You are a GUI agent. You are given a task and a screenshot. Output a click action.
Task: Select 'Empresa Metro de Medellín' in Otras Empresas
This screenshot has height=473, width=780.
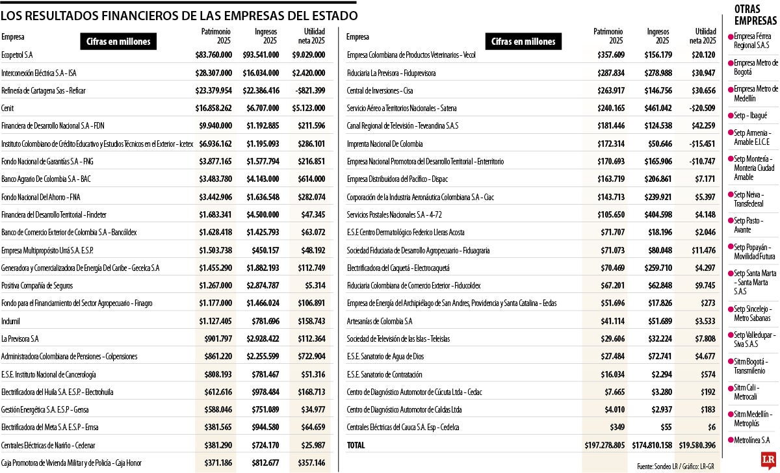[756, 94]
